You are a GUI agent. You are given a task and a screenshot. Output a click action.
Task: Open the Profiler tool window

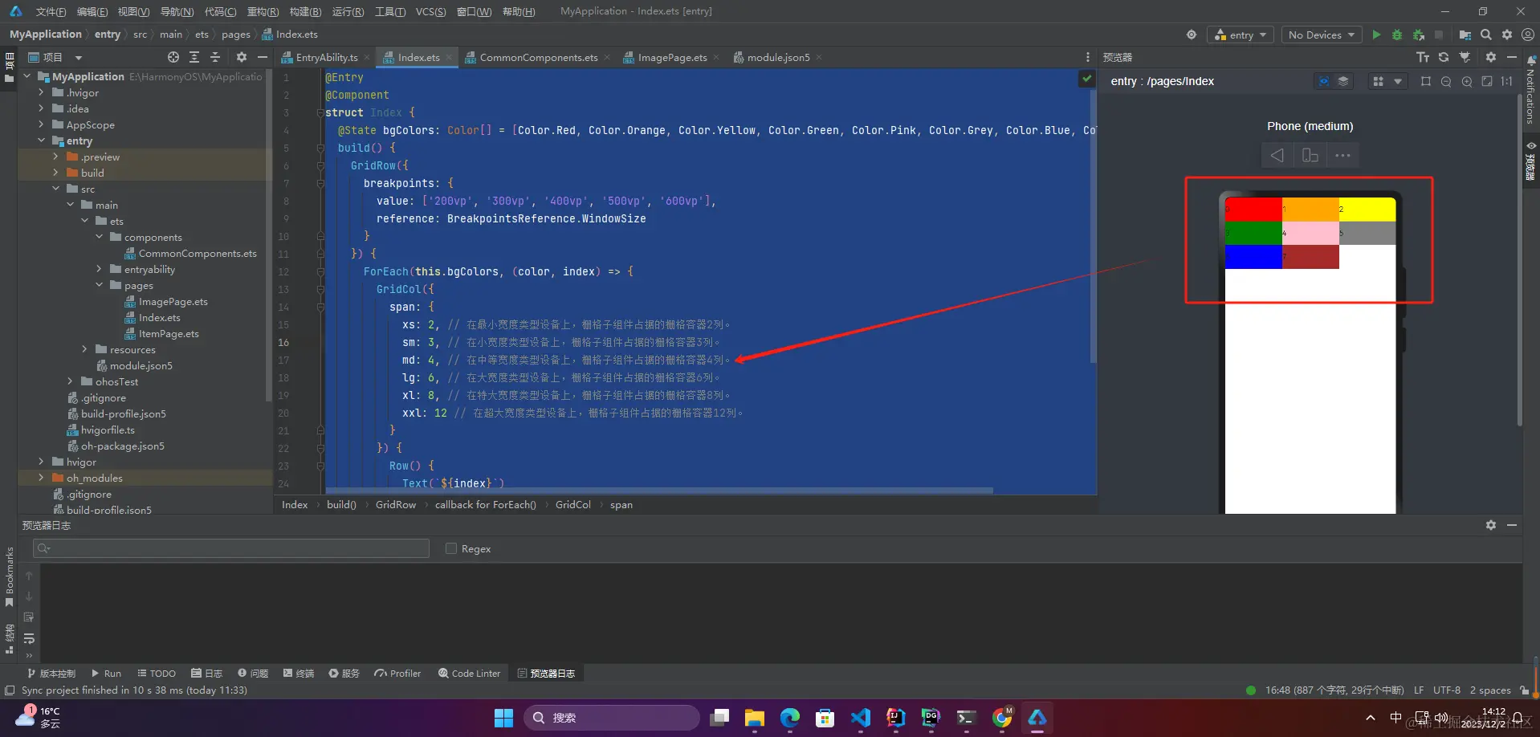point(397,674)
